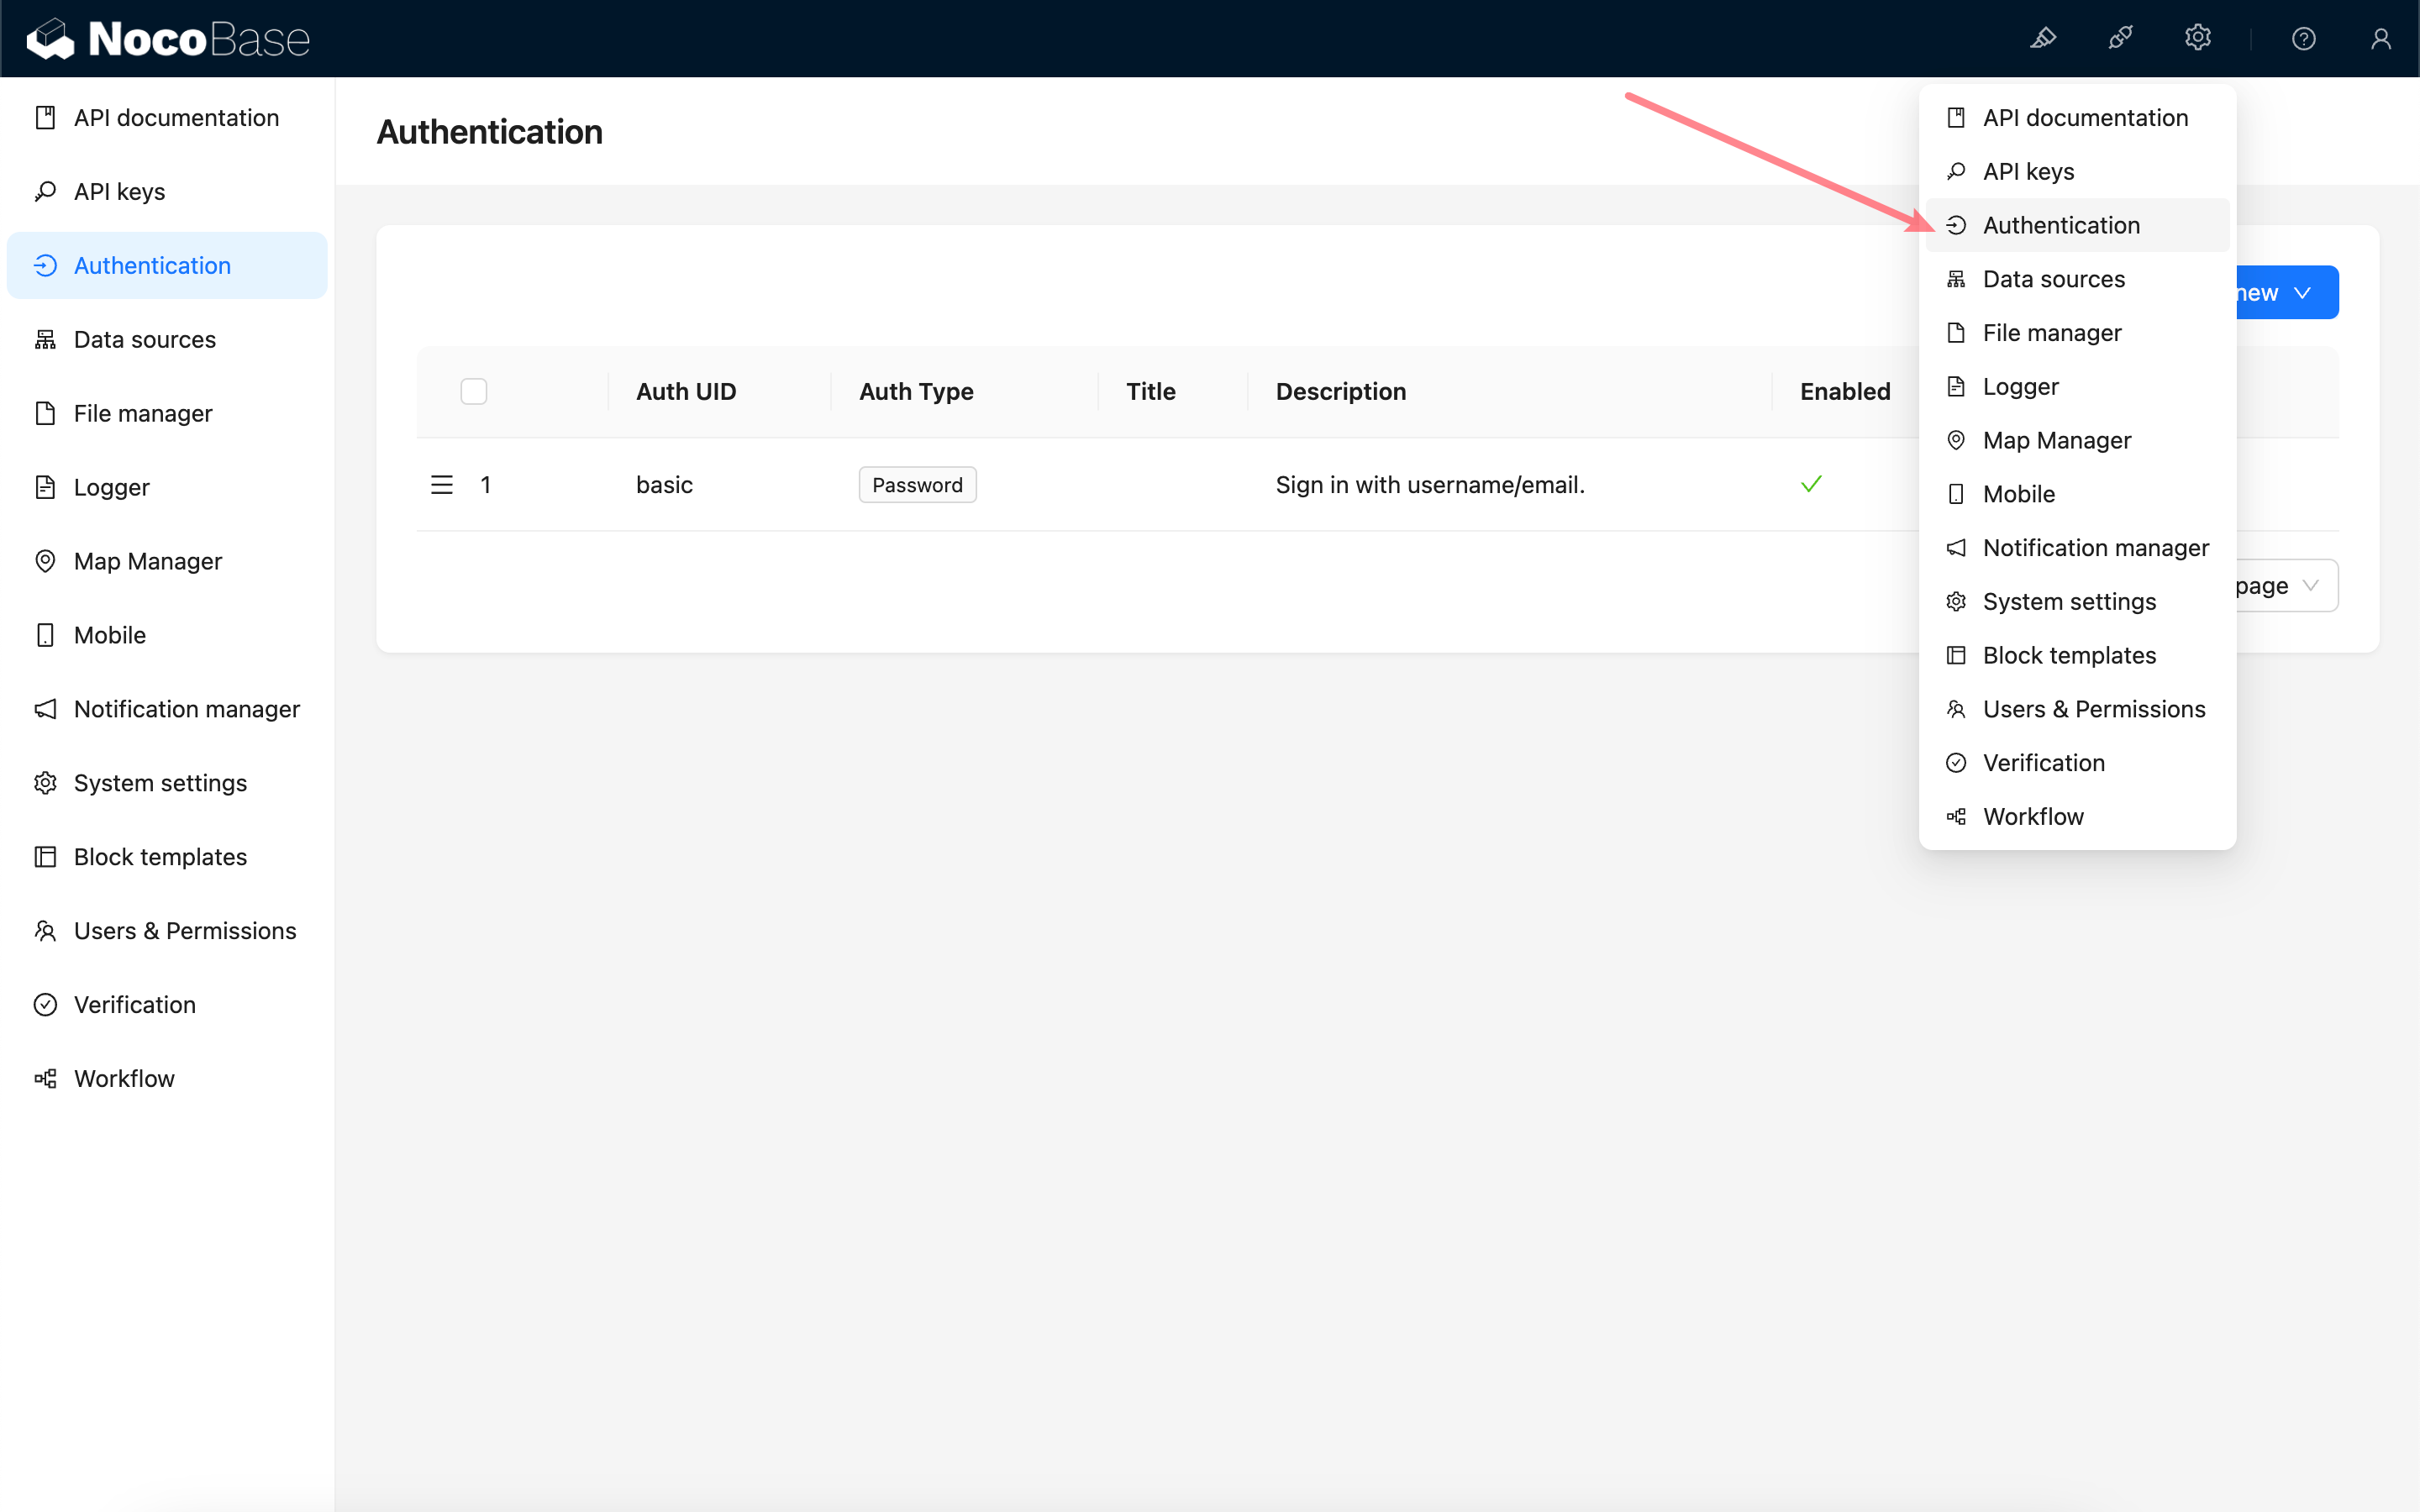Open the Plugin manager icon in header

coord(2120,38)
